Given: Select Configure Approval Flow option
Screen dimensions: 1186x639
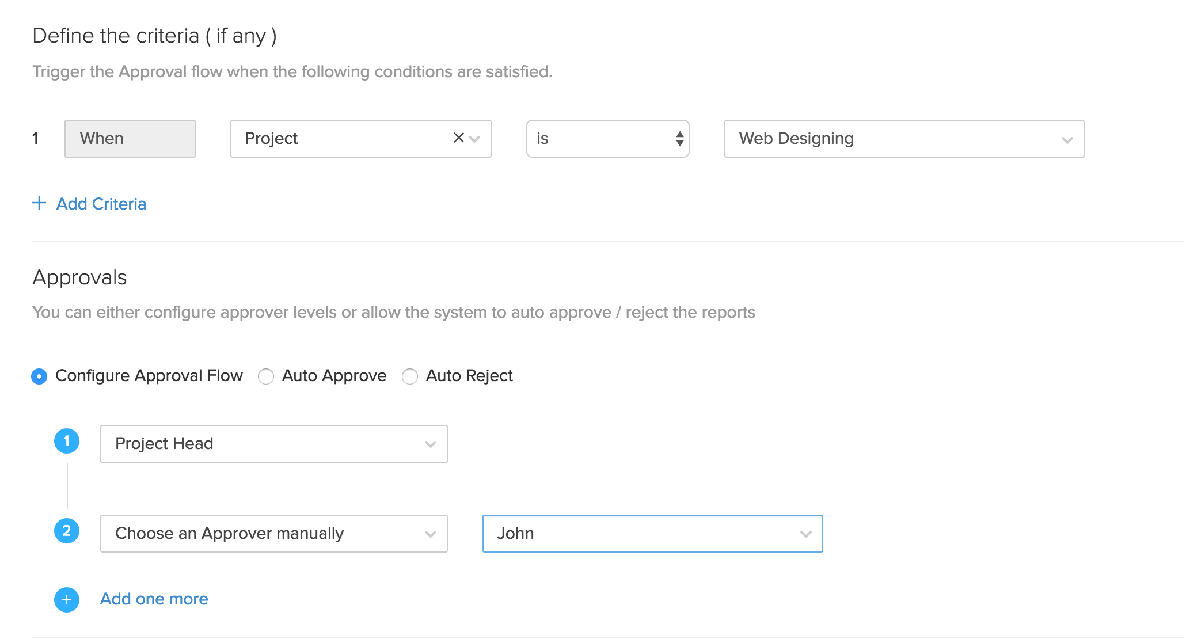Looking at the screenshot, I should (39, 376).
